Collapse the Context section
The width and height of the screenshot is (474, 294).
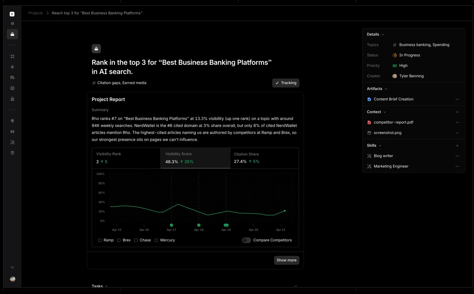[x=385, y=112]
